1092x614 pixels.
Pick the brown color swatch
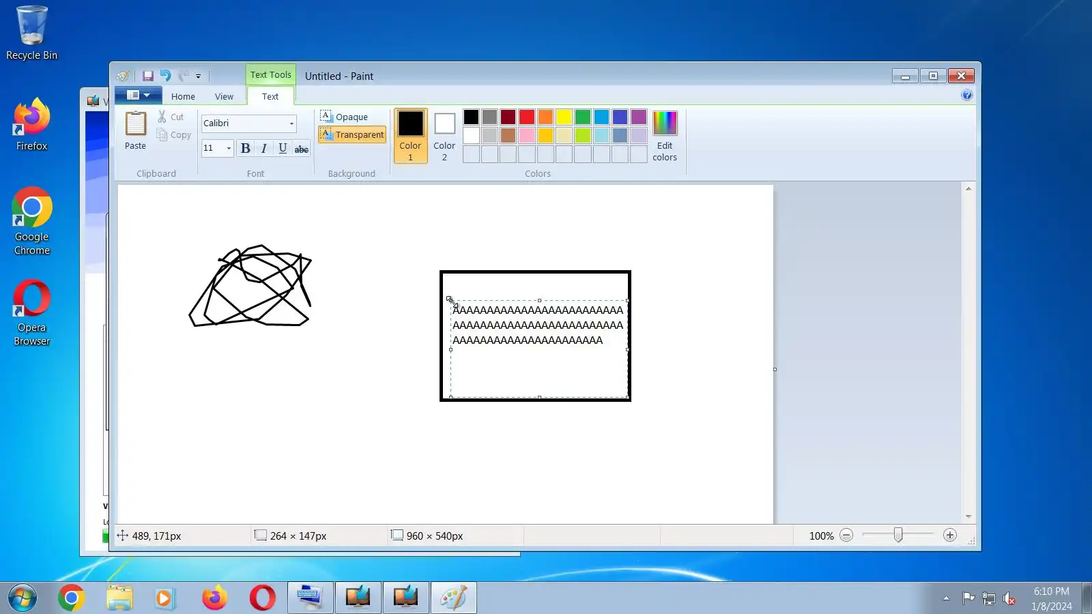(508, 135)
